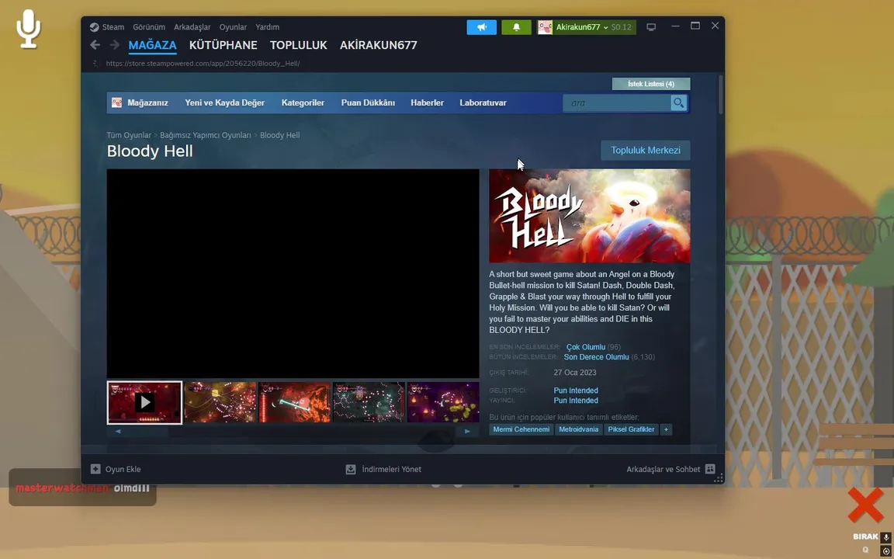The width and height of the screenshot is (894, 559).
Task: Click Bağımsız Yapımcı Oyunları breadcrumb
Action: coord(205,135)
